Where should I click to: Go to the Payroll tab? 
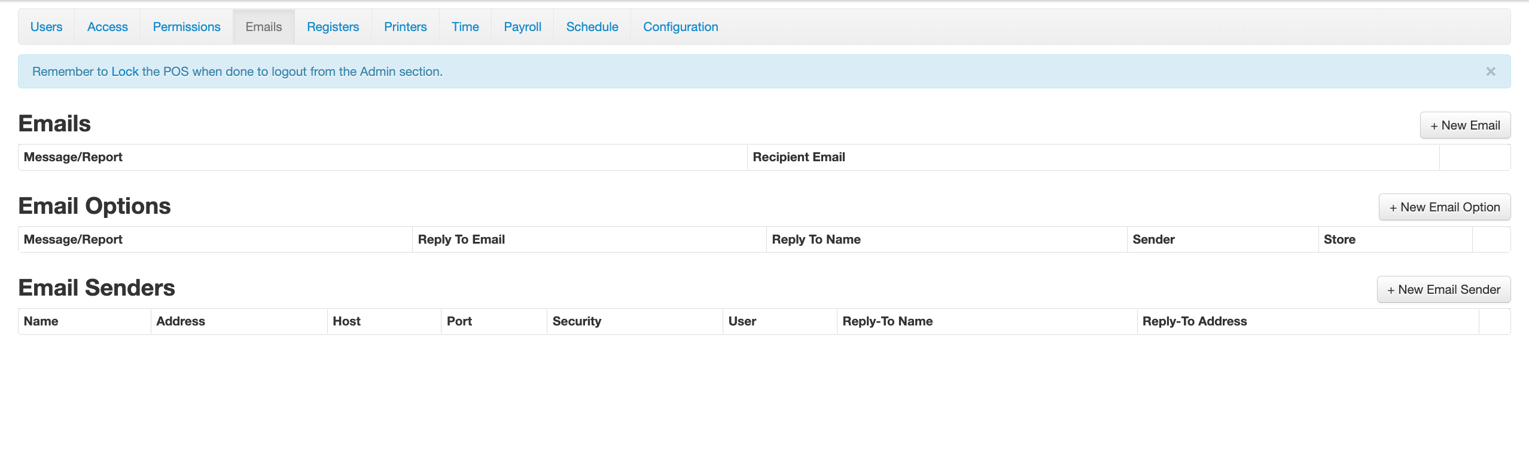(522, 27)
